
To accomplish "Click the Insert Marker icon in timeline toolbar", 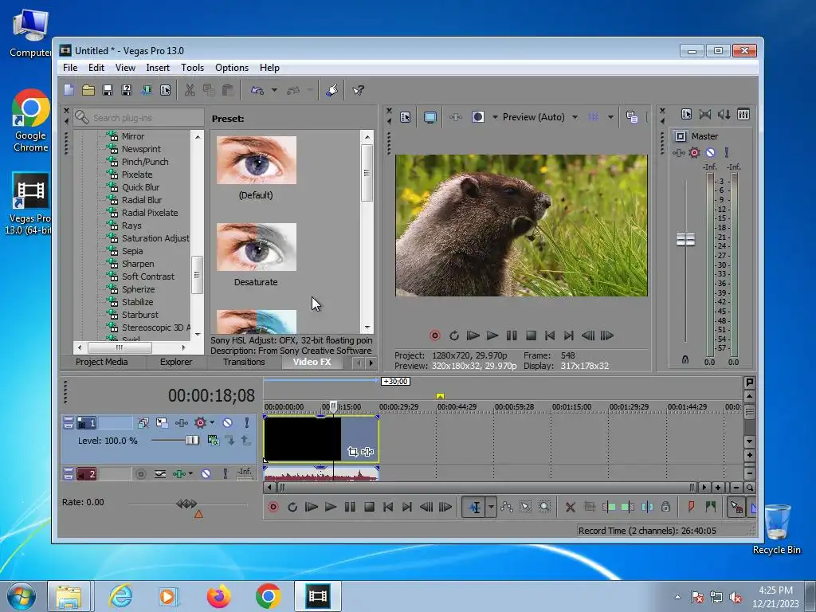I will coord(691,507).
